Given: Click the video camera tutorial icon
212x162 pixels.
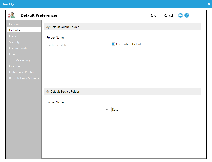Looking at the screenshot, I should tap(180, 15).
